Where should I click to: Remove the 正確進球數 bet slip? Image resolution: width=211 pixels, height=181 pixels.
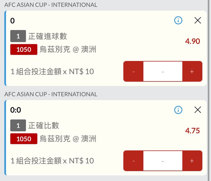[x=198, y=21]
